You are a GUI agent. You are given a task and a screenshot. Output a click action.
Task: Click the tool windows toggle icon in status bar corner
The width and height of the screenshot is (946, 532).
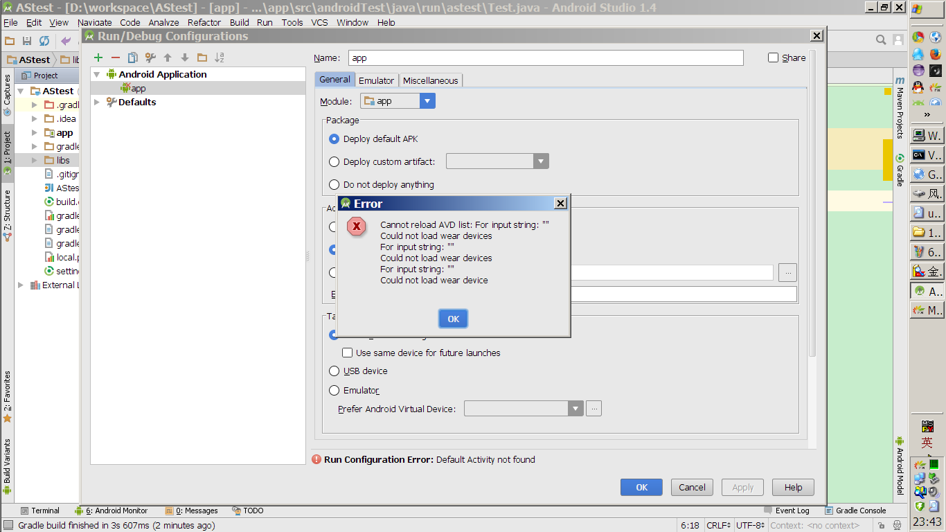pyautogui.click(x=8, y=525)
